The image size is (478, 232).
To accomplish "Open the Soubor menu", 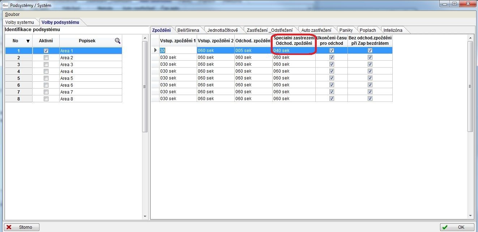I will click(12, 14).
